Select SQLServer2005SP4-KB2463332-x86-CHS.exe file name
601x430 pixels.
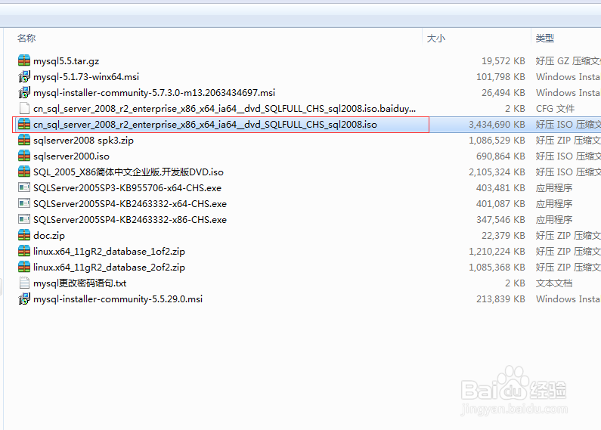(x=130, y=220)
